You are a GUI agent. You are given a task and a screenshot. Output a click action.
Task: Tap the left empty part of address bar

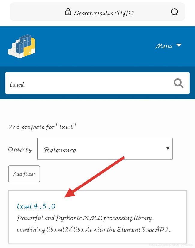(36, 12)
